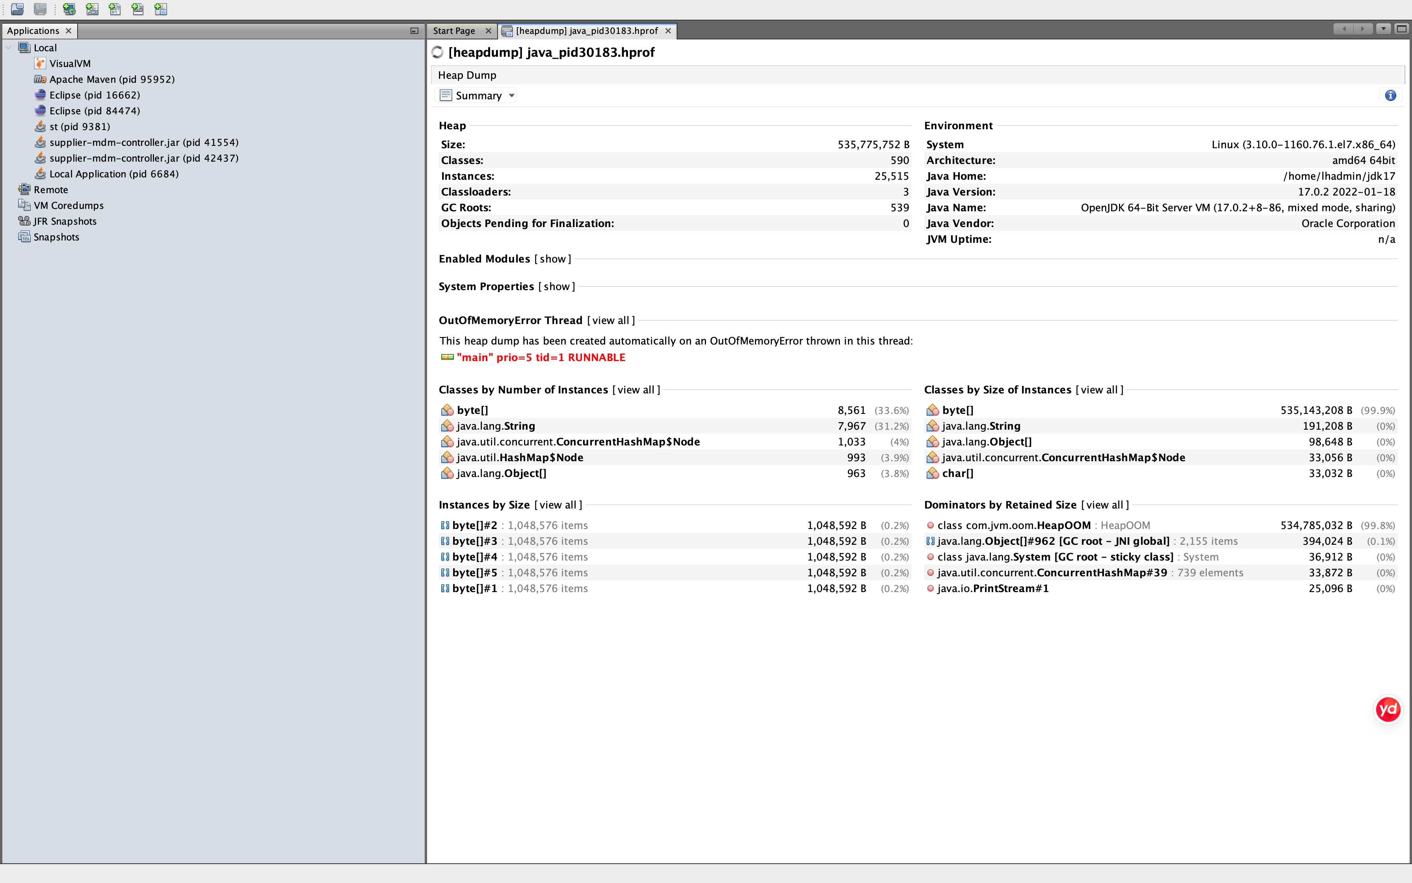This screenshot has height=883, width=1412.
Task: Click the last add-snapshot toolbar icon
Action: pyautogui.click(x=161, y=9)
